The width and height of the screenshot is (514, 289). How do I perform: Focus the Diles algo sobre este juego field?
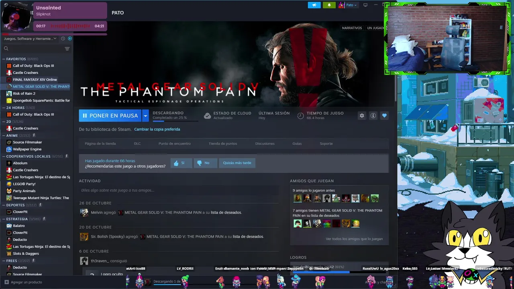179,190
